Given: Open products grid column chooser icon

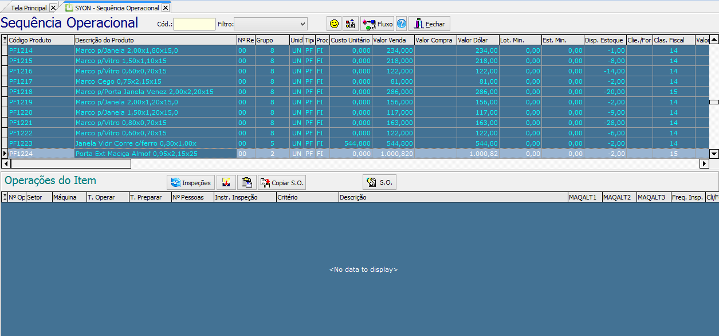Looking at the screenshot, I should point(5,40).
